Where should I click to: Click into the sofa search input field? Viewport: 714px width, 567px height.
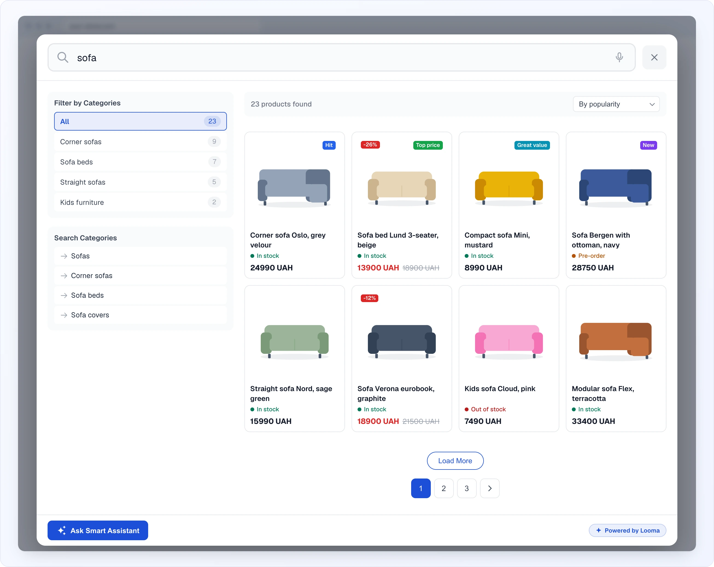341,57
